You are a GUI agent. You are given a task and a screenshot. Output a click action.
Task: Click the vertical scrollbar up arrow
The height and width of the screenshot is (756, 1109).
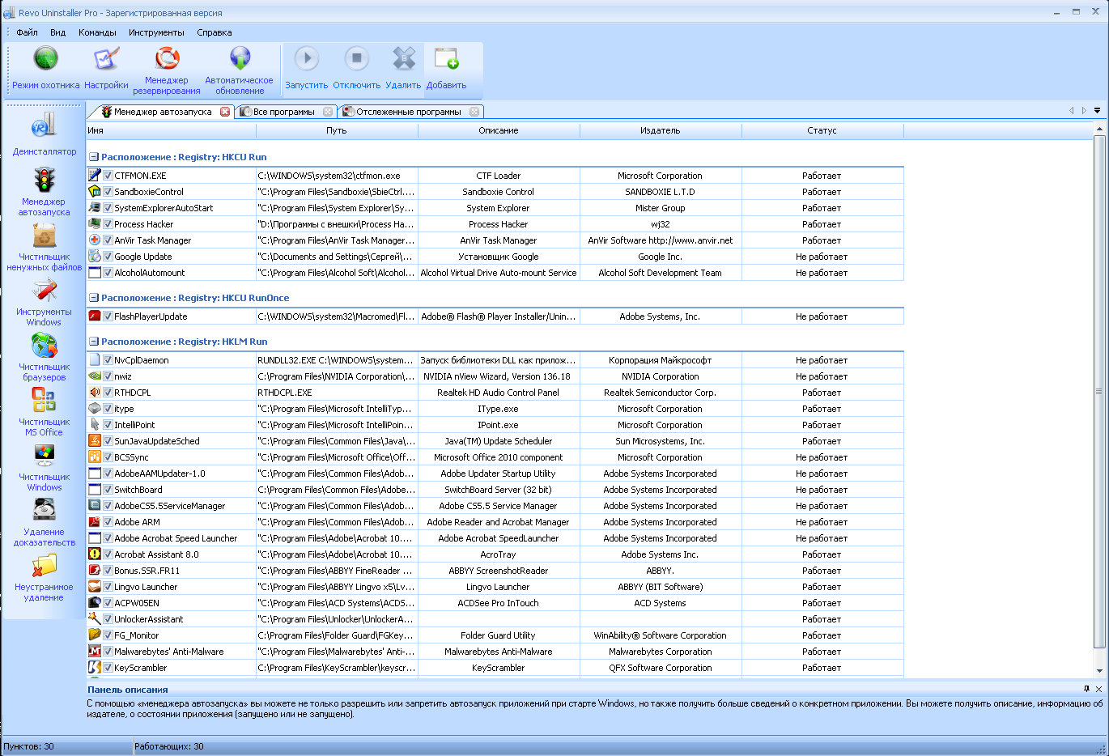(x=1099, y=130)
